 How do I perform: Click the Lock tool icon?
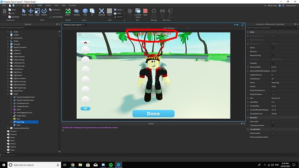tap(115, 13)
